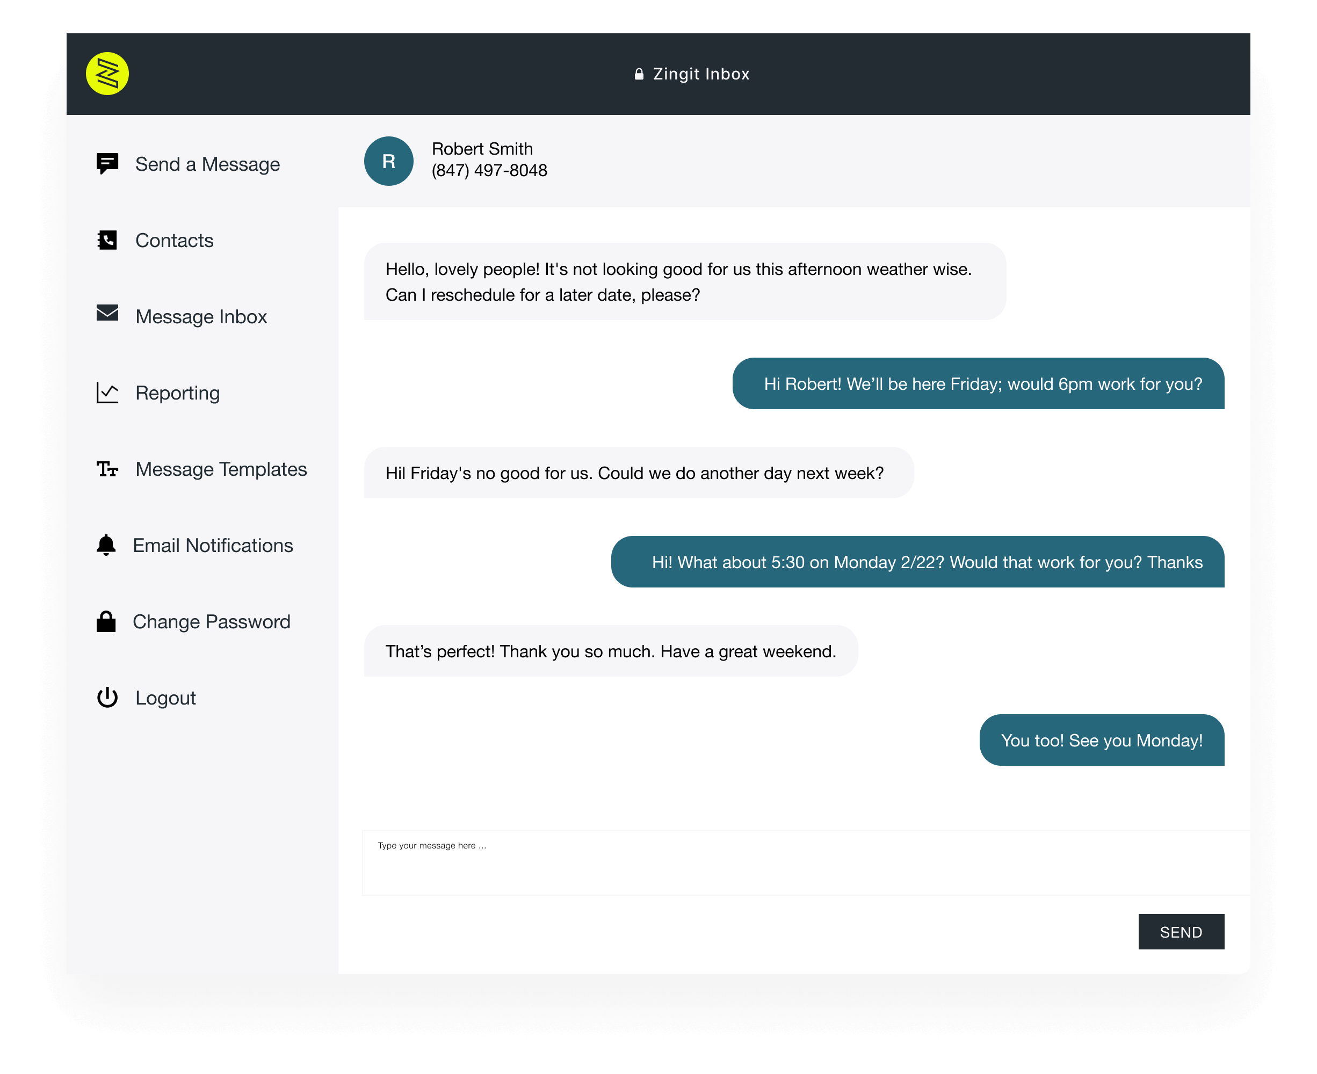Click the Change Password lock icon

coord(106,621)
